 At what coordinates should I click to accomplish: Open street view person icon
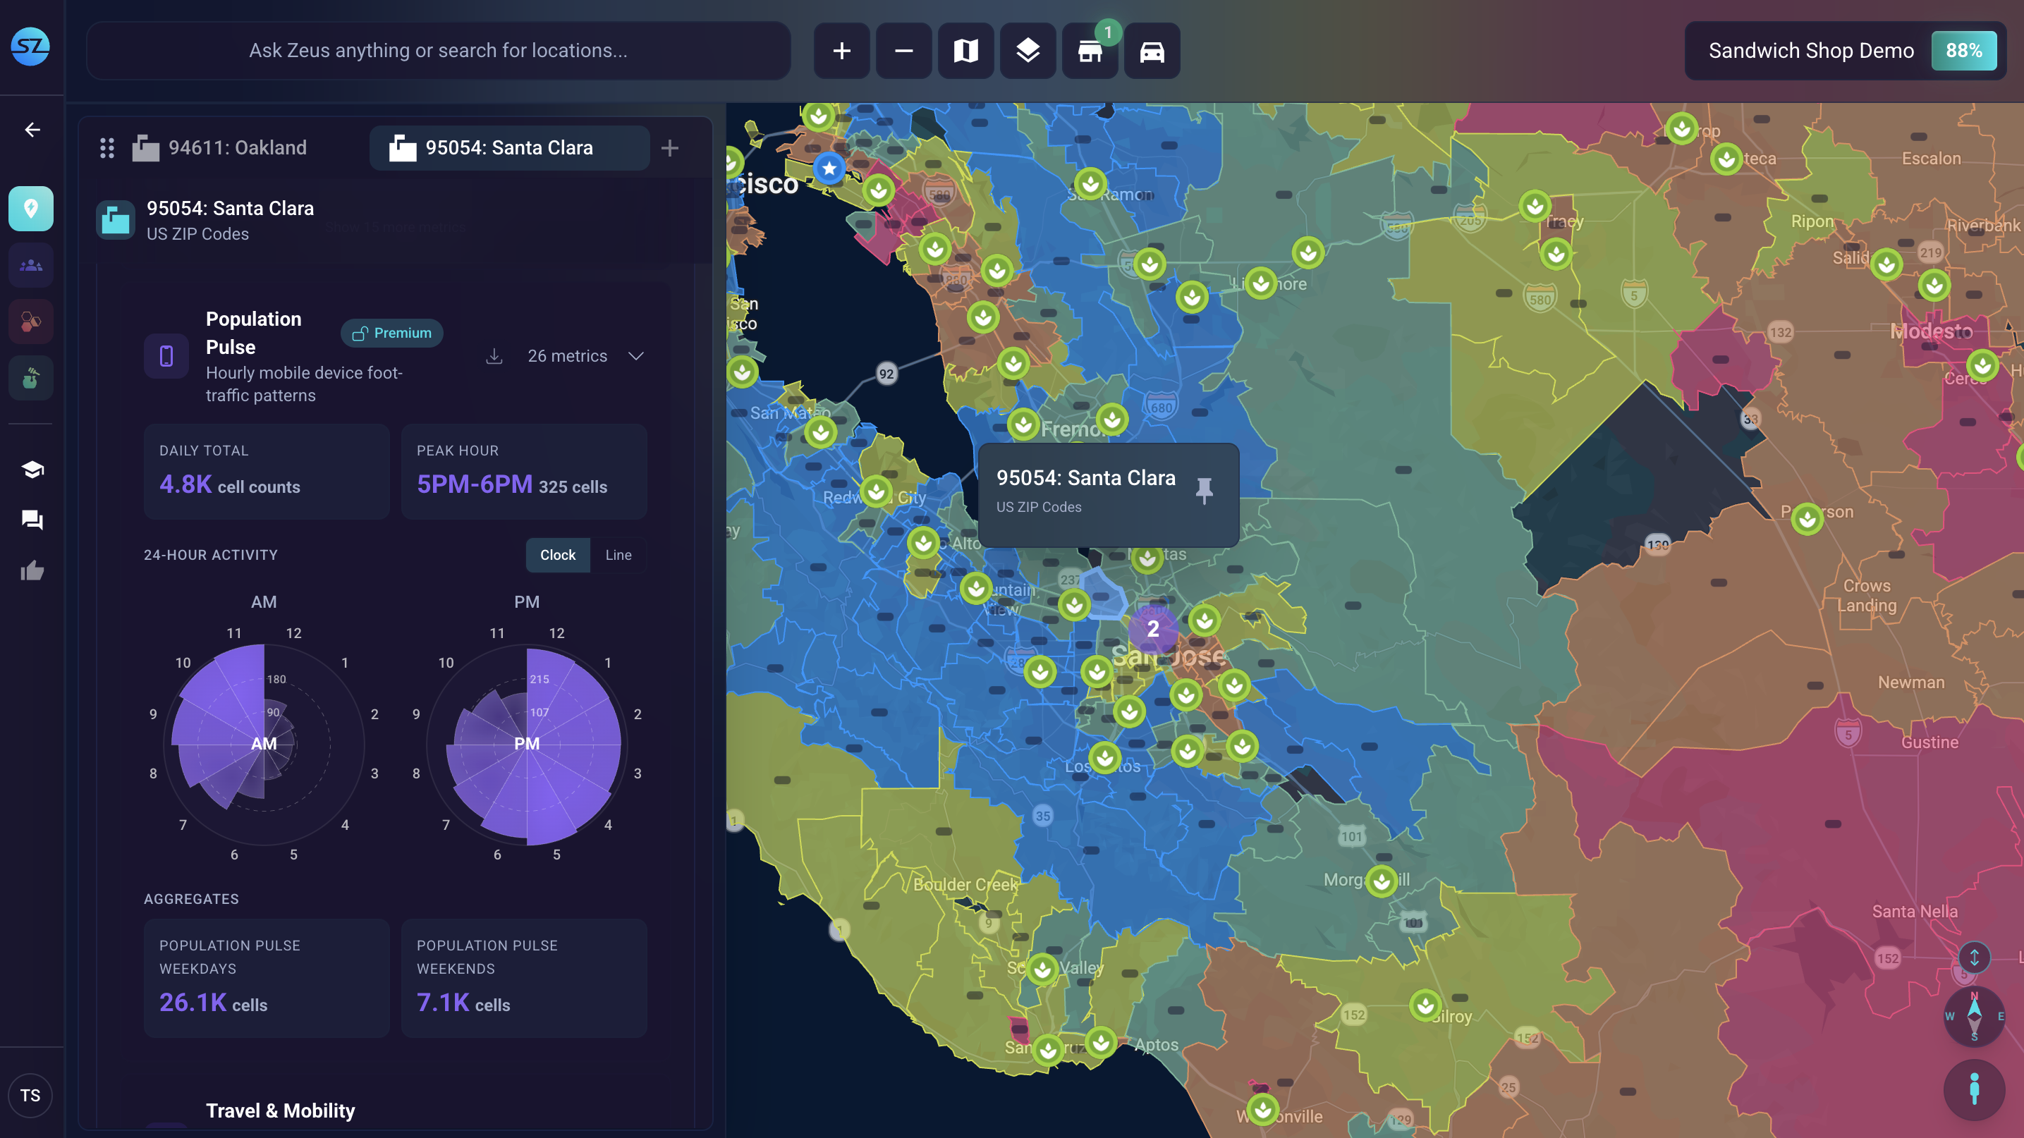click(1974, 1089)
